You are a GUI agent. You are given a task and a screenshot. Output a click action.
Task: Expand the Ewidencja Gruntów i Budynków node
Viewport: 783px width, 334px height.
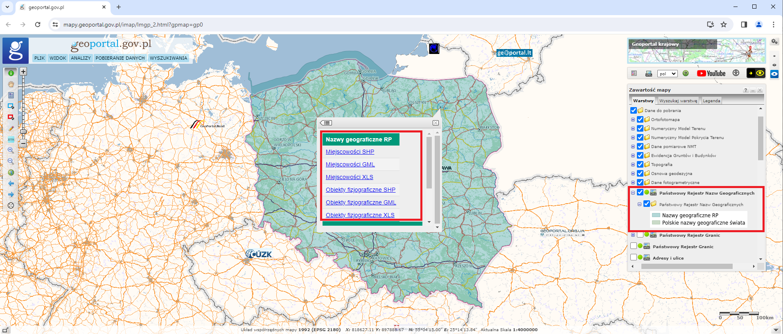coord(633,155)
